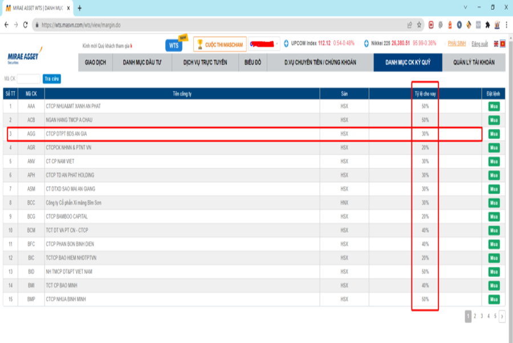Reload the page with the refresh icon

tap(26, 25)
